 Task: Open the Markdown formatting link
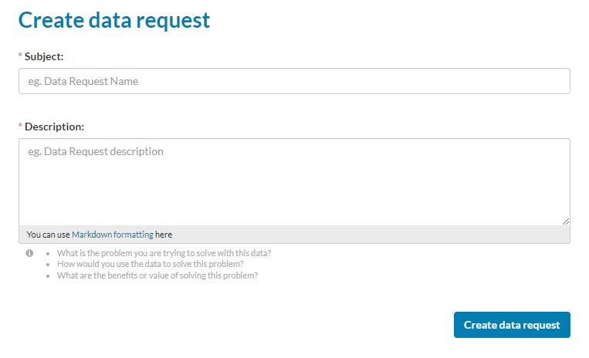[113, 235]
